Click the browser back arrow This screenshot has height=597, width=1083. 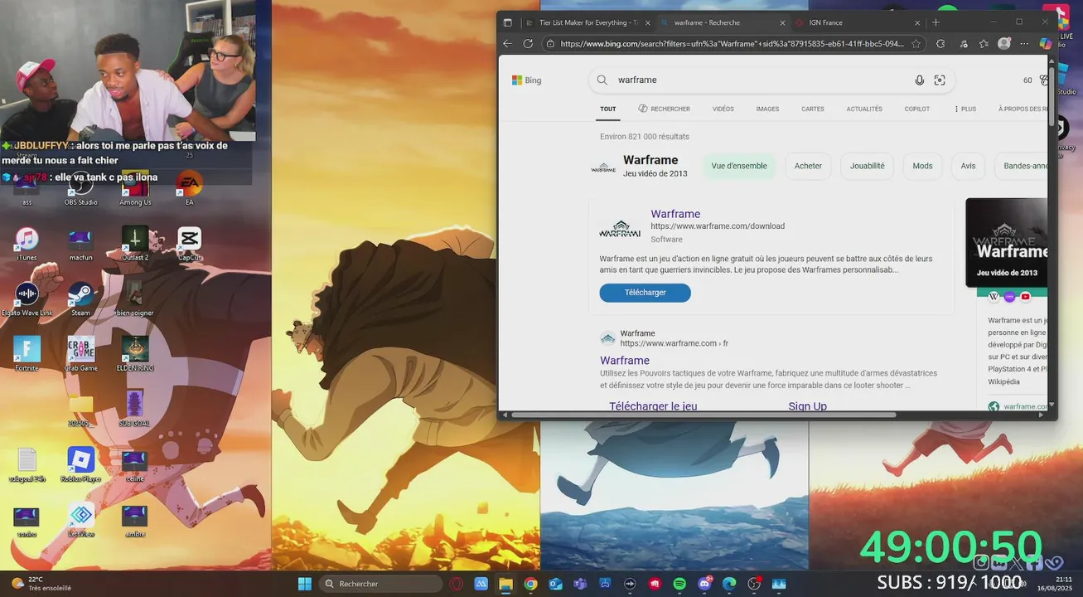507,44
